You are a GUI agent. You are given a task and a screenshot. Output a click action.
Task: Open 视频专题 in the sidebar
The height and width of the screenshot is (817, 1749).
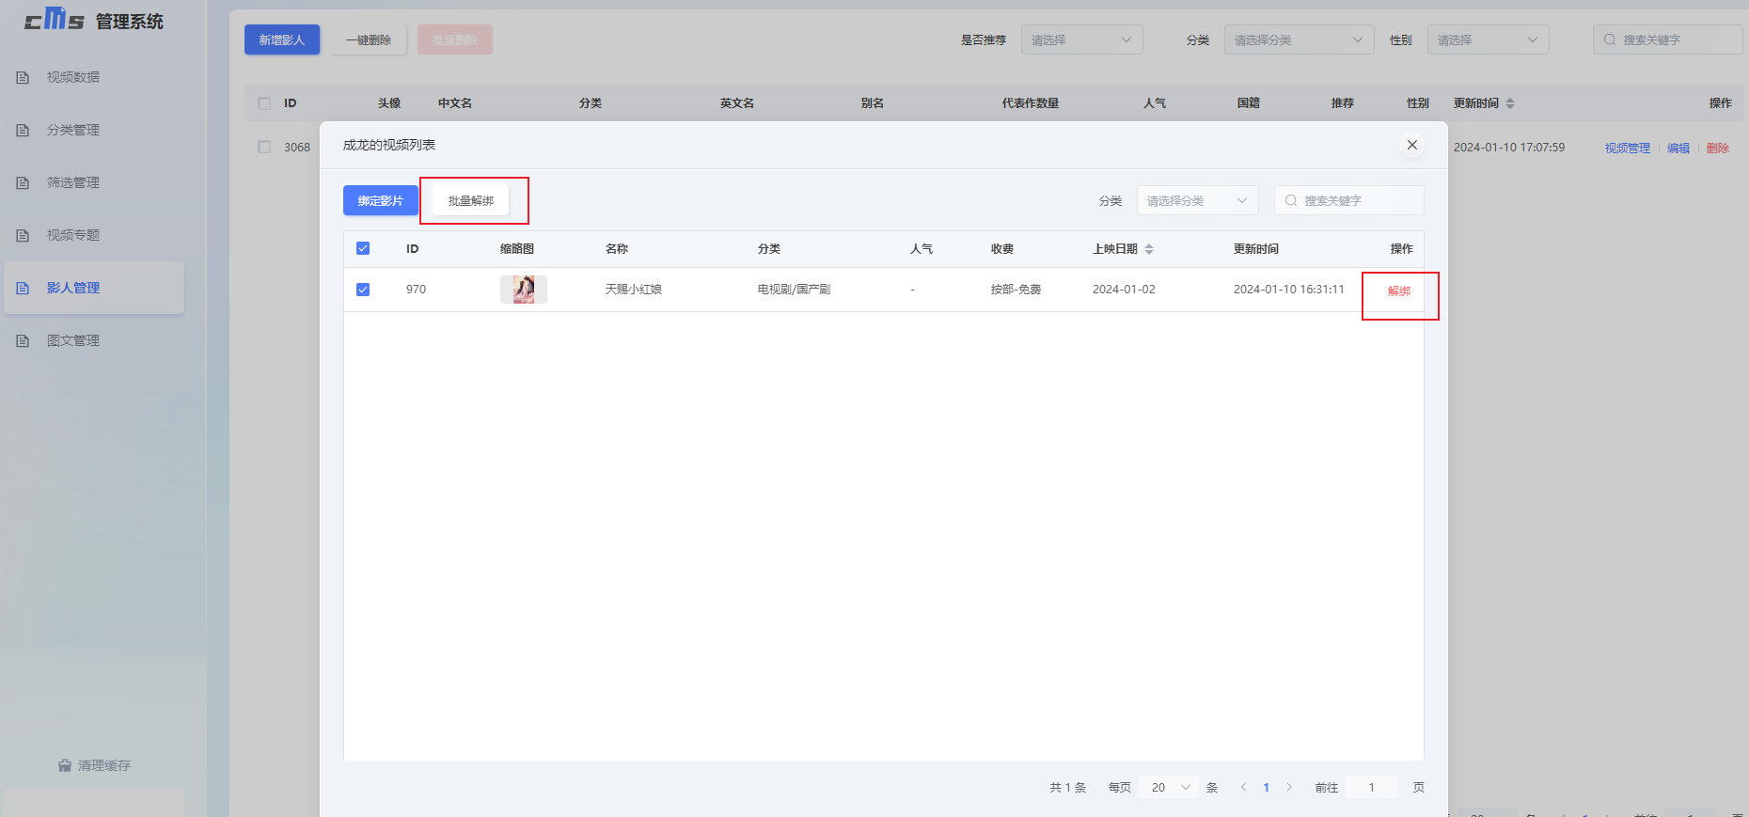pyautogui.click(x=94, y=235)
